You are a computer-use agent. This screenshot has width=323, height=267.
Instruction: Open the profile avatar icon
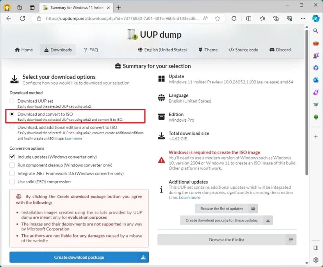coord(7,8)
